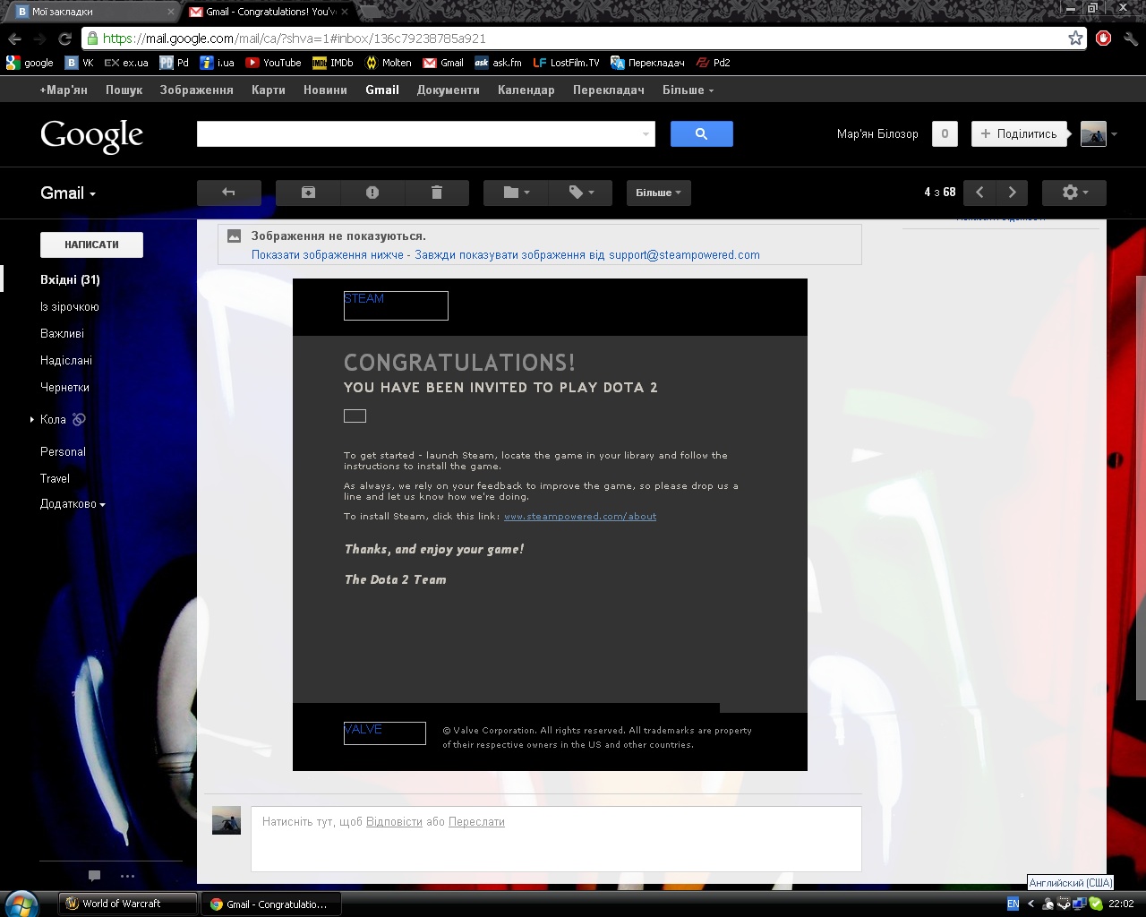
Task: Click Завжди показувати зображення link
Action: [x=587, y=255]
